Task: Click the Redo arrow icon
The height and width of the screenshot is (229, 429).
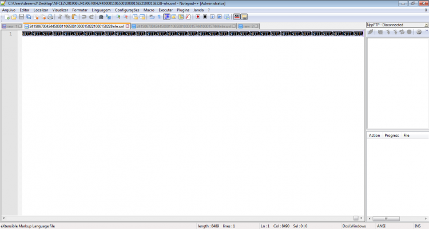Action: (x=92, y=17)
